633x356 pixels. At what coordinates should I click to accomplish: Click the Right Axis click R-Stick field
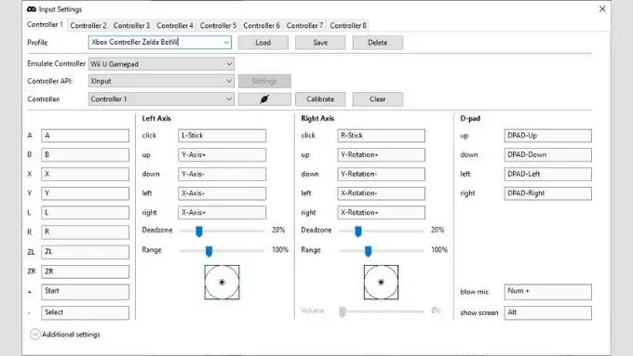pos(381,136)
